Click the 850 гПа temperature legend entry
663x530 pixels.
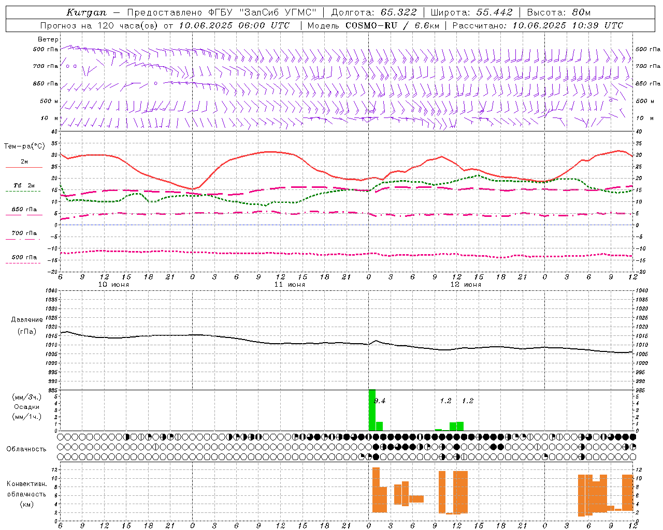click(24, 210)
